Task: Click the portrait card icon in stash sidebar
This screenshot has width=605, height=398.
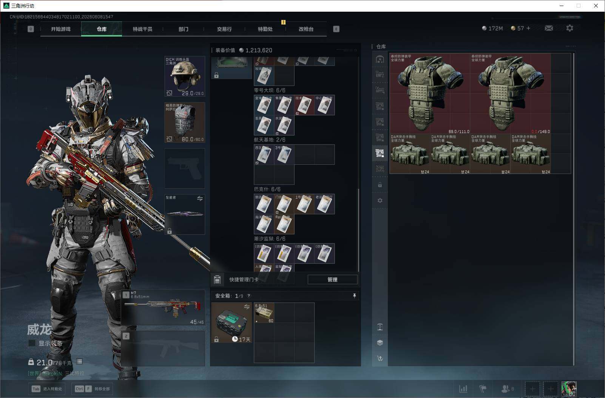Action: (x=380, y=327)
